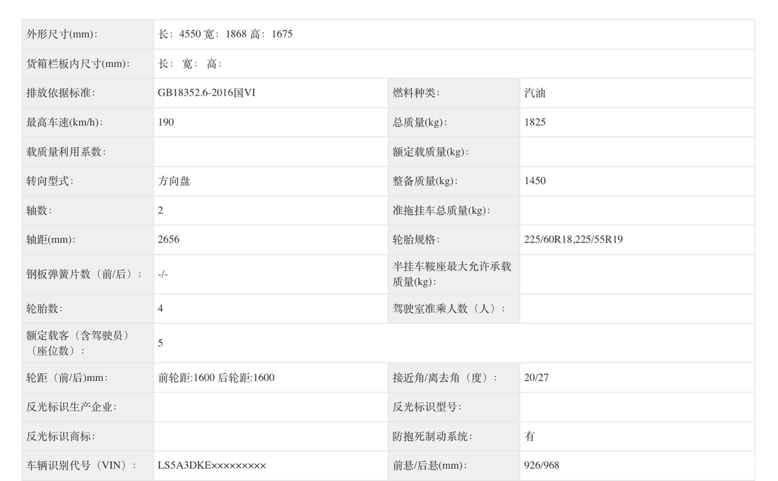Click the GB18352.6-2016国VI emission standard value

pyautogui.click(x=206, y=93)
